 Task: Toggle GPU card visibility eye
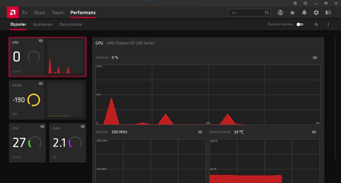click(x=41, y=41)
